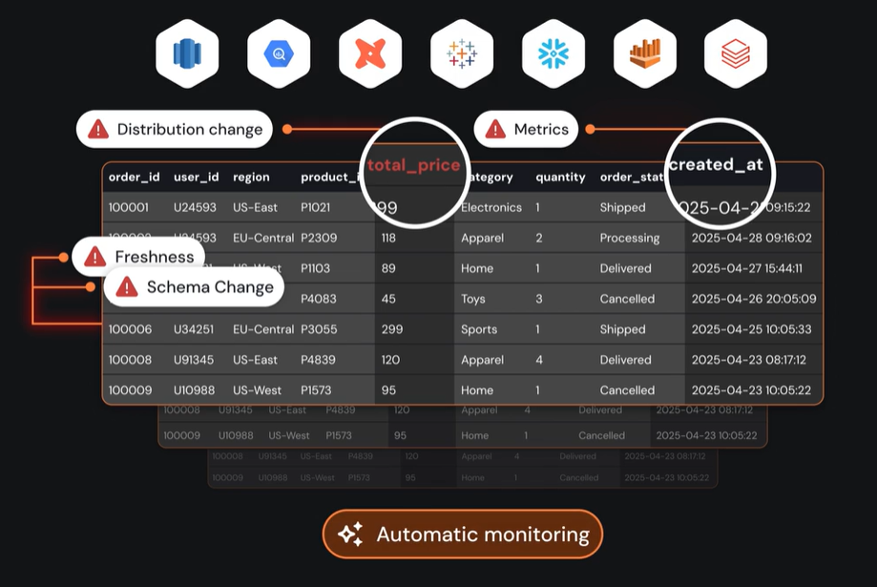Select the Freshness alert badge
Viewport: 877px width, 587px height.
[x=138, y=257]
